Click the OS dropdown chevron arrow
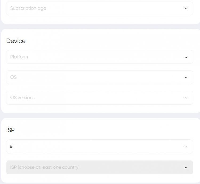Screen dimensions: 200x184 (186, 78)
